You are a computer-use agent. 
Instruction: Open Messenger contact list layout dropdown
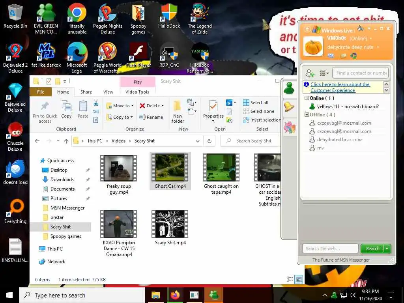[x=324, y=73]
